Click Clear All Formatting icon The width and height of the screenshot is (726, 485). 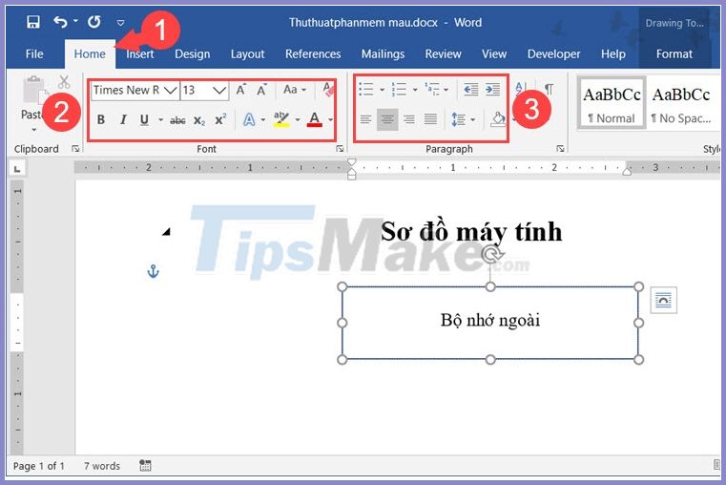[328, 90]
